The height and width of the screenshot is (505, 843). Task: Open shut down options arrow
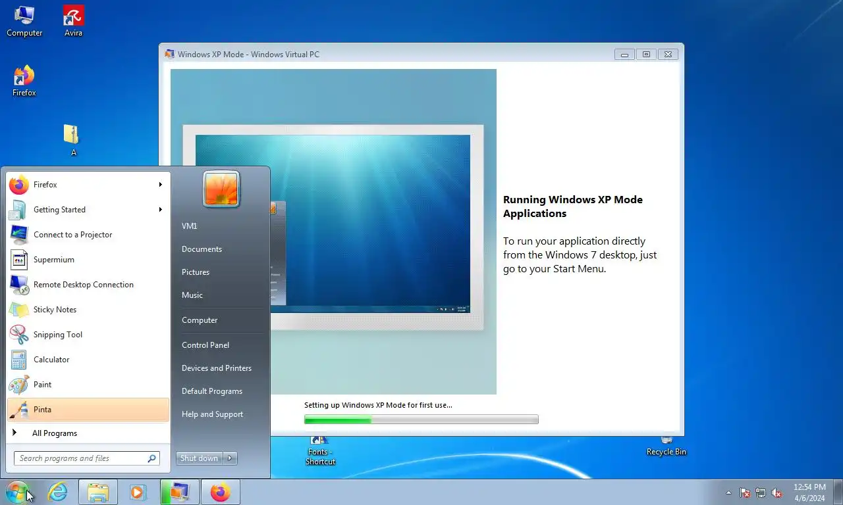click(230, 458)
